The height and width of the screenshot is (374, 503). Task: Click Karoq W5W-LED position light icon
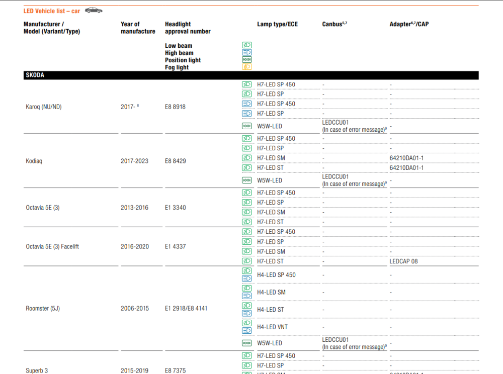coord(246,126)
